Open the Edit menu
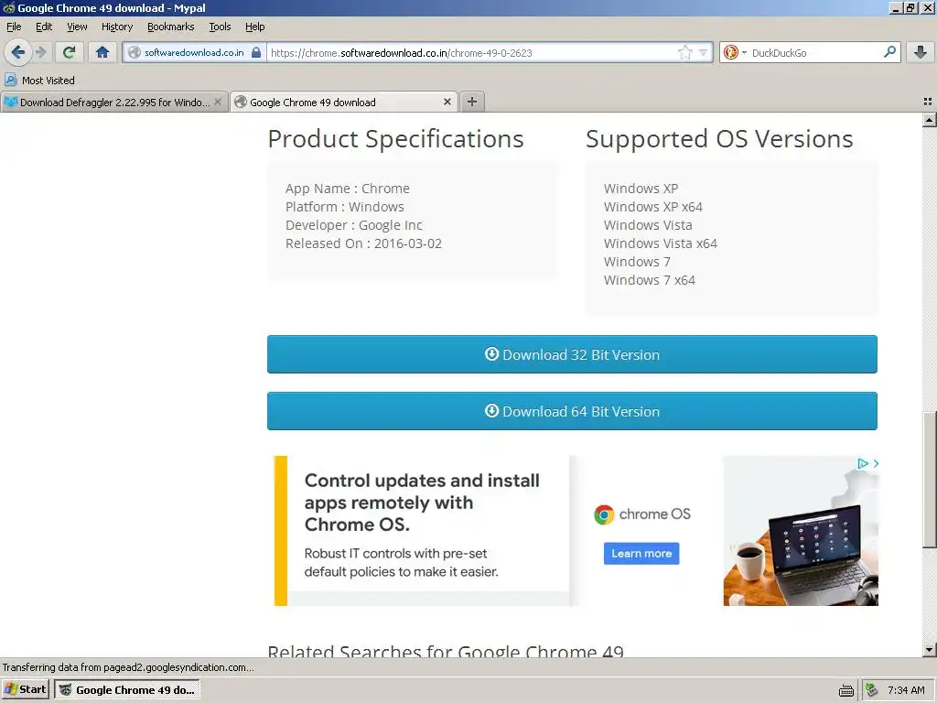Image resolution: width=937 pixels, height=703 pixels. [44, 27]
